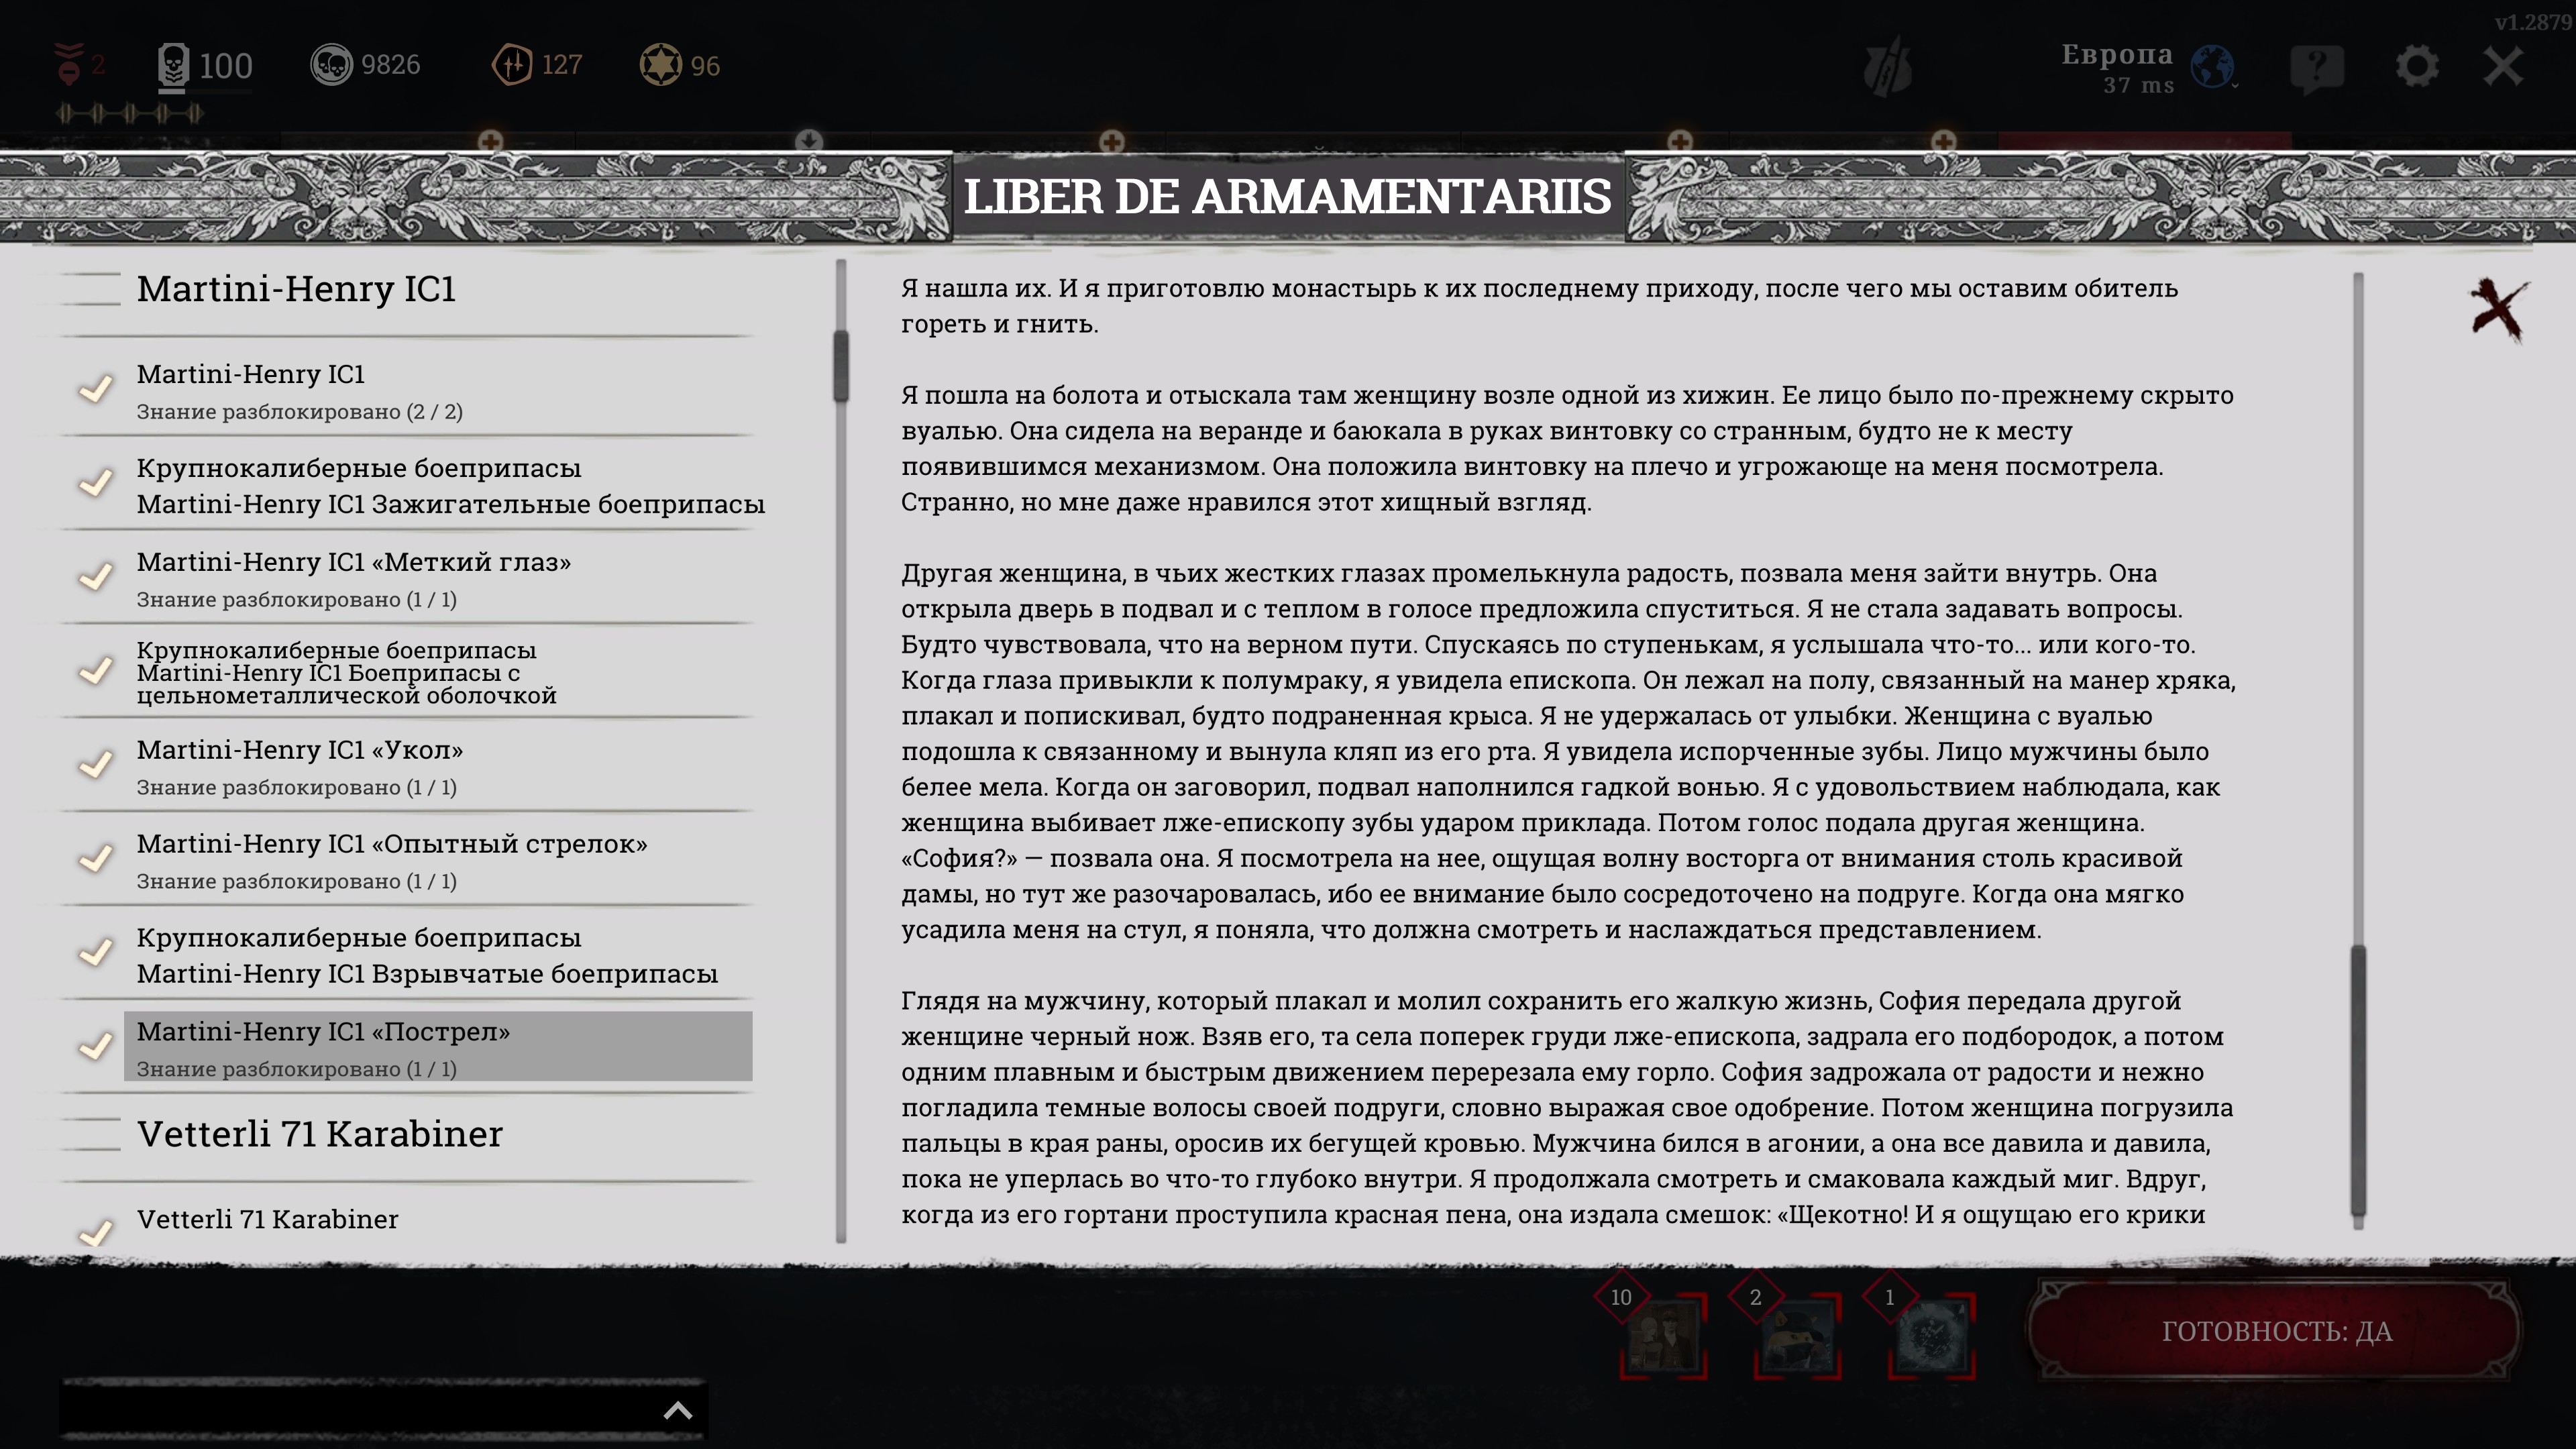Open the Europe region globe icon
This screenshot has width=2576, height=1449.
2212,67
